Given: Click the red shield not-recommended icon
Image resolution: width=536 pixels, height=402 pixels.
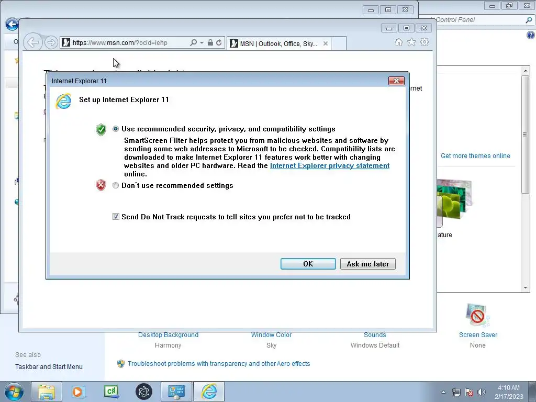Looking at the screenshot, I should tap(101, 185).
